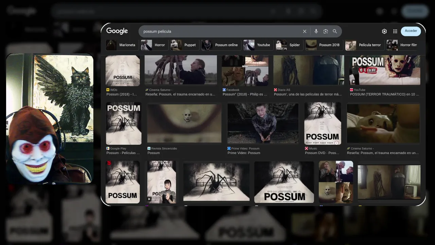
Task: Click the Prime Video source favicon
Action: (229, 148)
